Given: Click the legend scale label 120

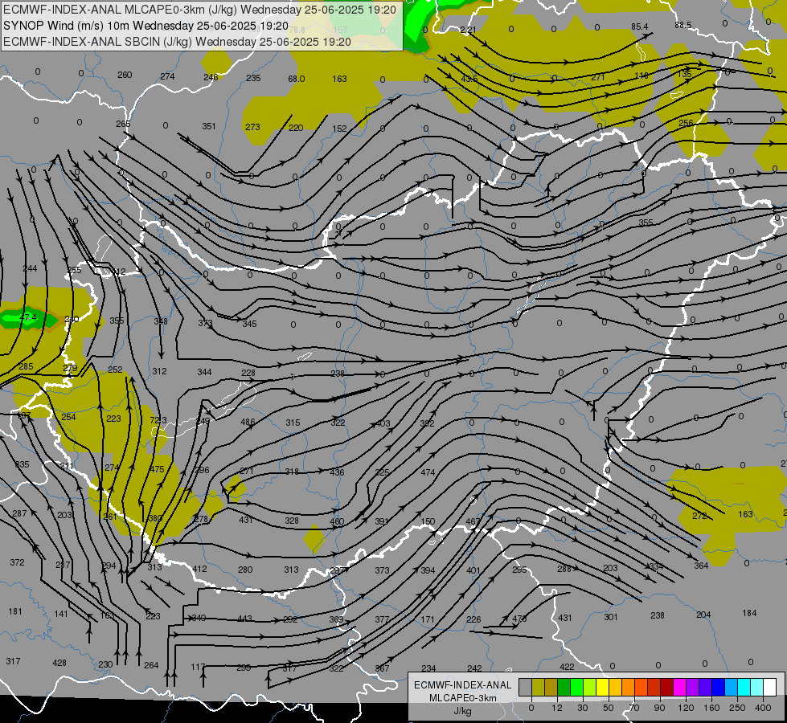Looking at the screenshot, I should pyautogui.click(x=686, y=708).
